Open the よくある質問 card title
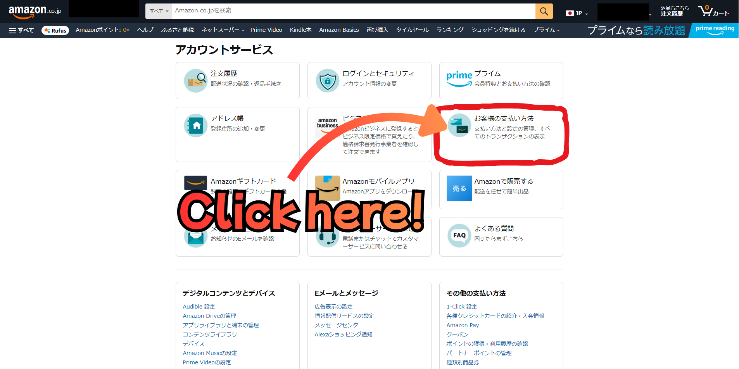 pos(494,229)
